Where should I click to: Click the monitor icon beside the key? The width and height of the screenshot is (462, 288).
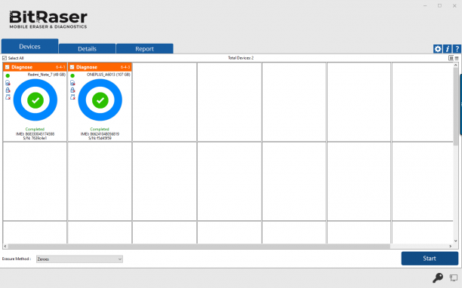[x=454, y=277]
